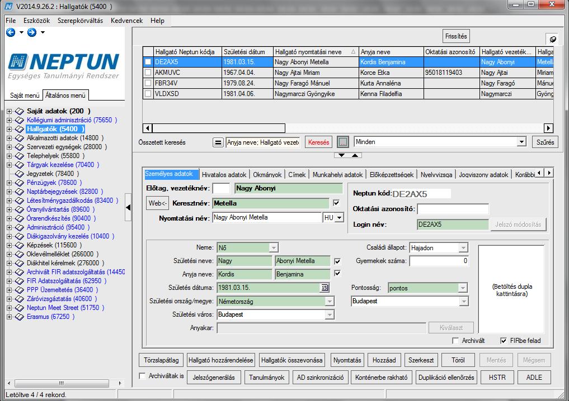Click the pin icon beside Frissítés
The height and width of the screenshot is (401, 569).
pyautogui.click(x=553, y=39)
